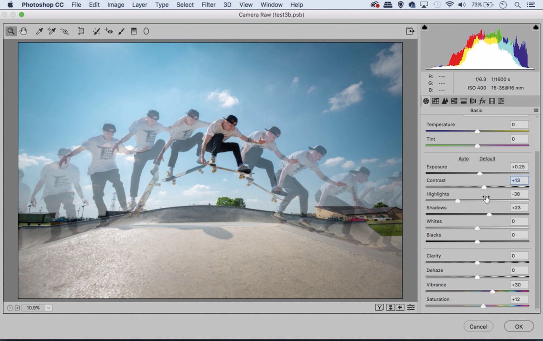
Task: Activate the Adjustment Brush
Action: click(x=121, y=31)
